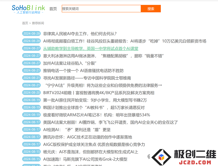Click 2024-08-28 badge beside 菲律宾人民 article
Viewport: 218px width, 166px height.
coord(31,33)
